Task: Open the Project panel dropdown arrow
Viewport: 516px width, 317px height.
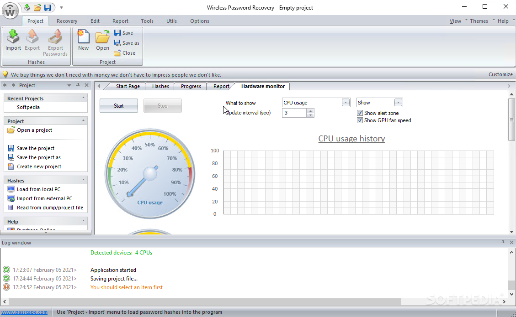Action: click(x=69, y=85)
